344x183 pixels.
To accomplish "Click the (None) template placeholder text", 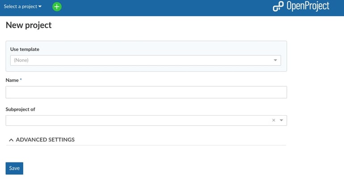I will click(21, 60).
